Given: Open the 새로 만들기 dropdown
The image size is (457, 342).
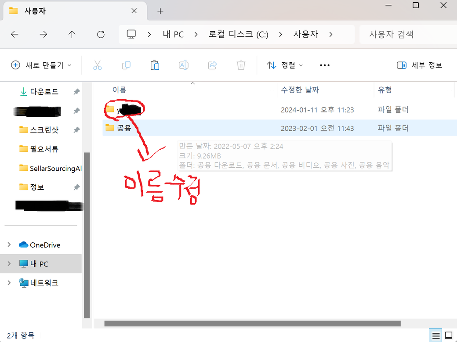Looking at the screenshot, I should (41, 65).
